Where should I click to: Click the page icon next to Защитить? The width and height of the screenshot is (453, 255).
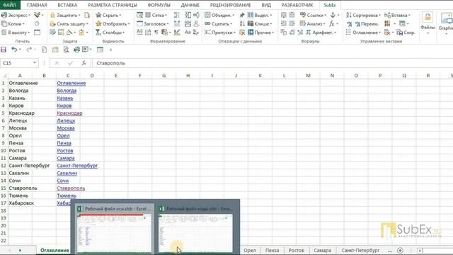pyautogui.click(x=86, y=15)
